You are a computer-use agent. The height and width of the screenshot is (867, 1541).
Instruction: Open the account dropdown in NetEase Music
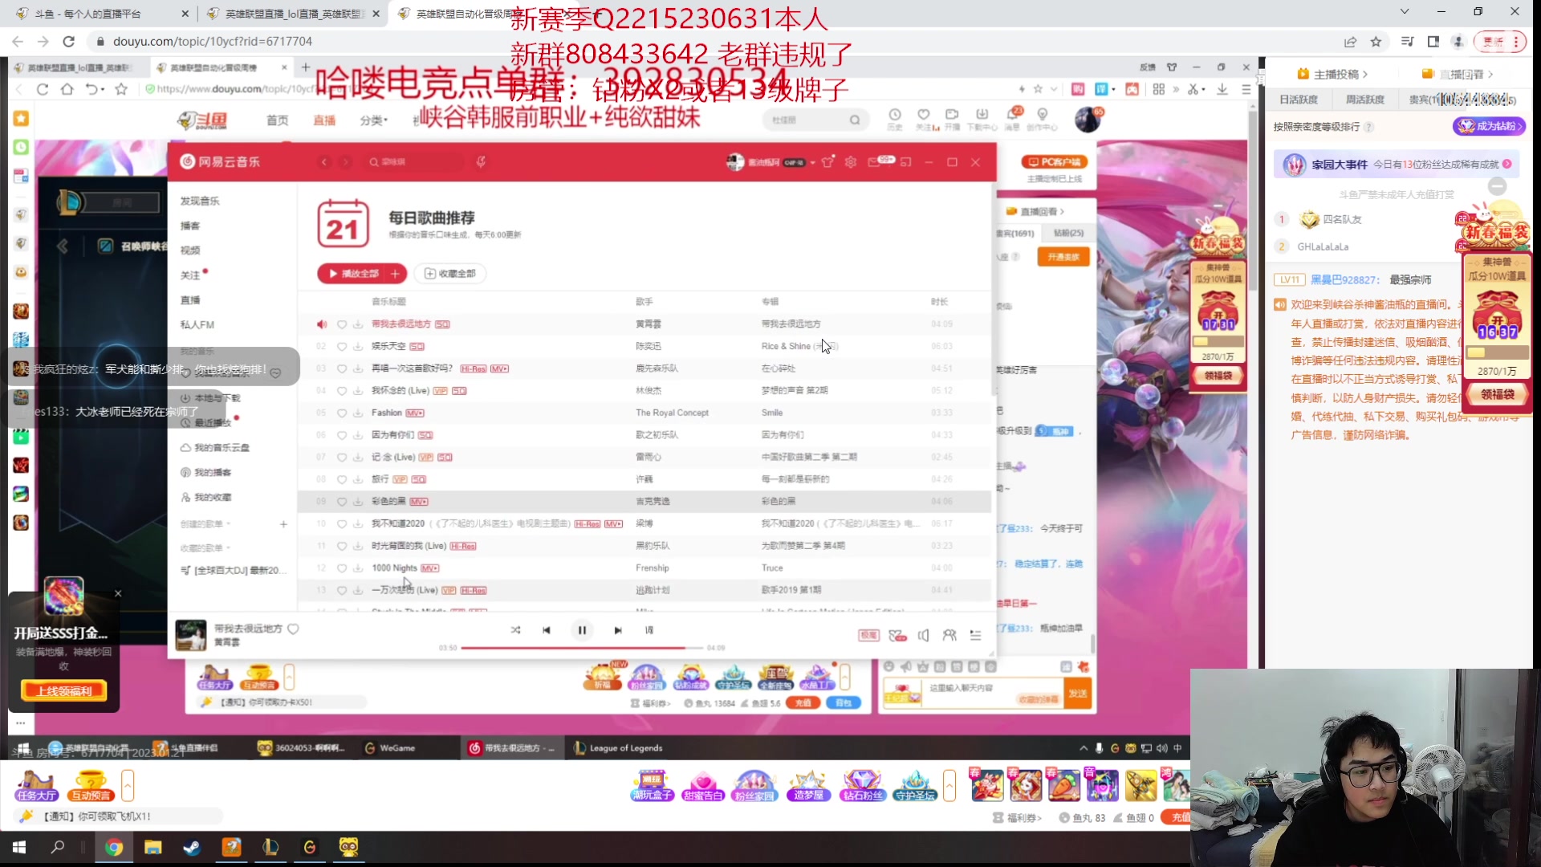click(x=812, y=161)
